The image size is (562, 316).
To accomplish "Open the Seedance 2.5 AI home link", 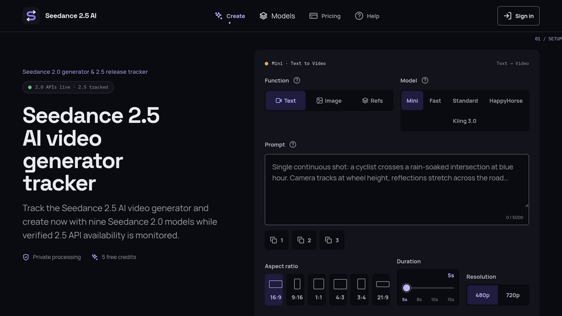I will coord(60,16).
